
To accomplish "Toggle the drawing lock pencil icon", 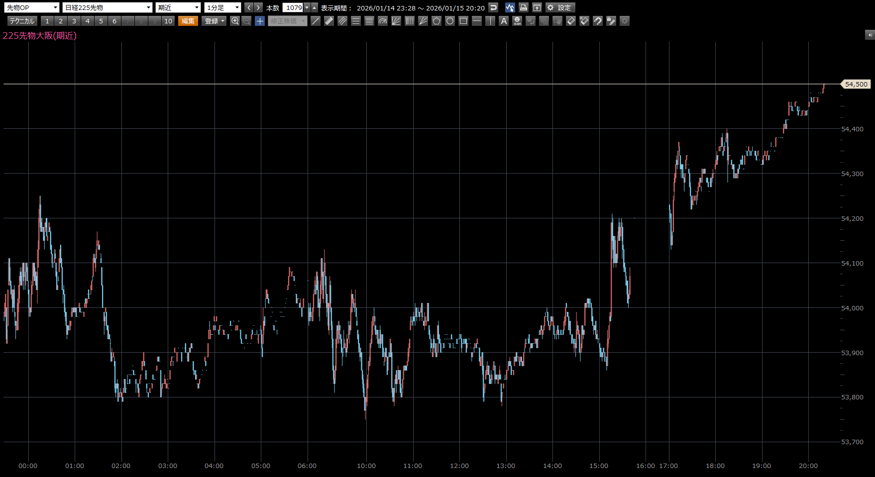I will [x=611, y=21].
